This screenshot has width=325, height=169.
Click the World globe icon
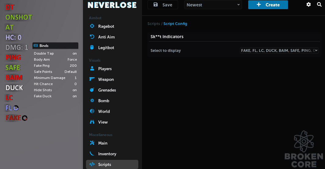(92, 111)
